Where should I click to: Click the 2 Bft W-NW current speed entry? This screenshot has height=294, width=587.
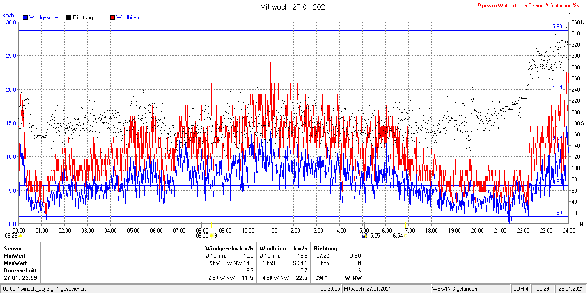(x=221, y=278)
